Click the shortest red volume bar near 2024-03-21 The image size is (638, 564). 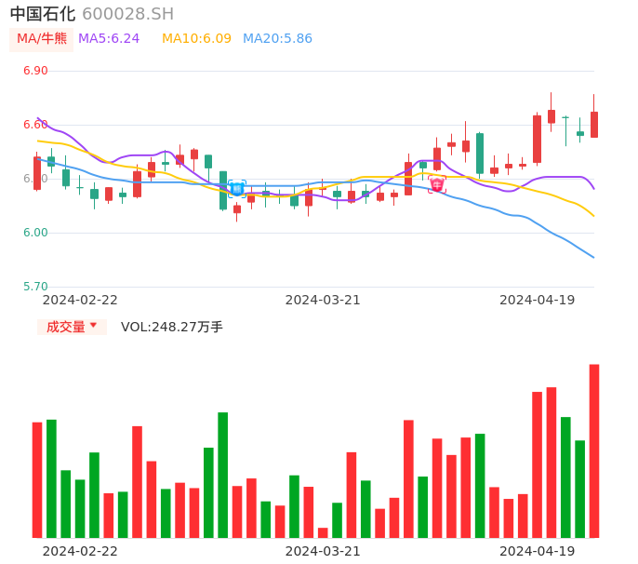tap(323, 532)
